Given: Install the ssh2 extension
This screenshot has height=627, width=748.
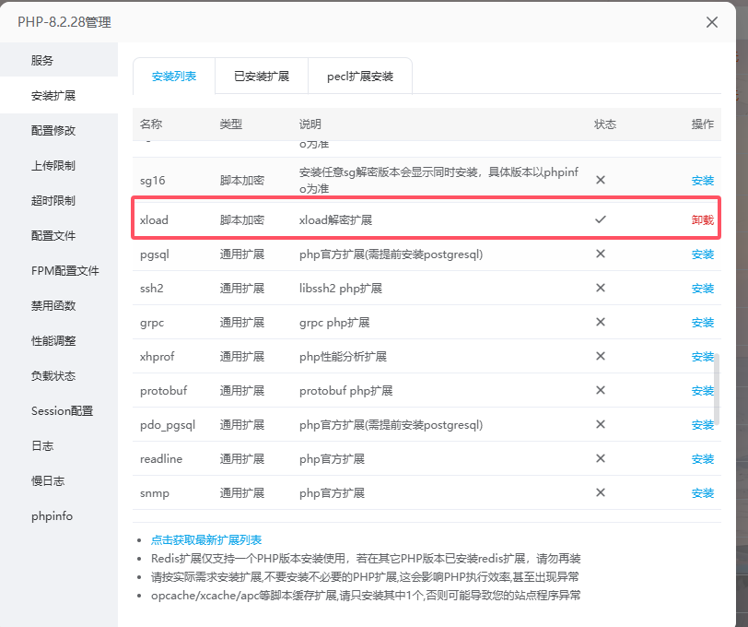Looking at the screenshot, I should click(702, 289).
